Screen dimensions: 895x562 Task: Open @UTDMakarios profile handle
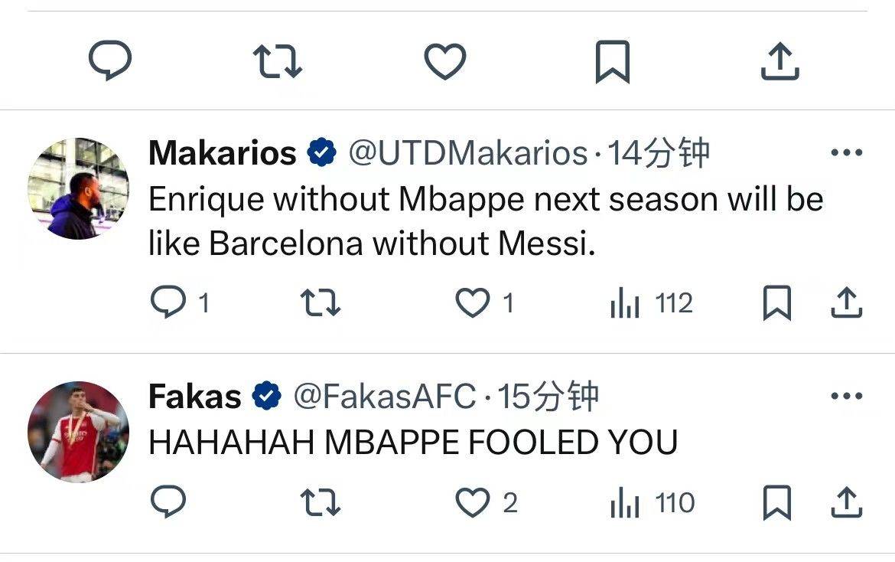pos(467,154)
